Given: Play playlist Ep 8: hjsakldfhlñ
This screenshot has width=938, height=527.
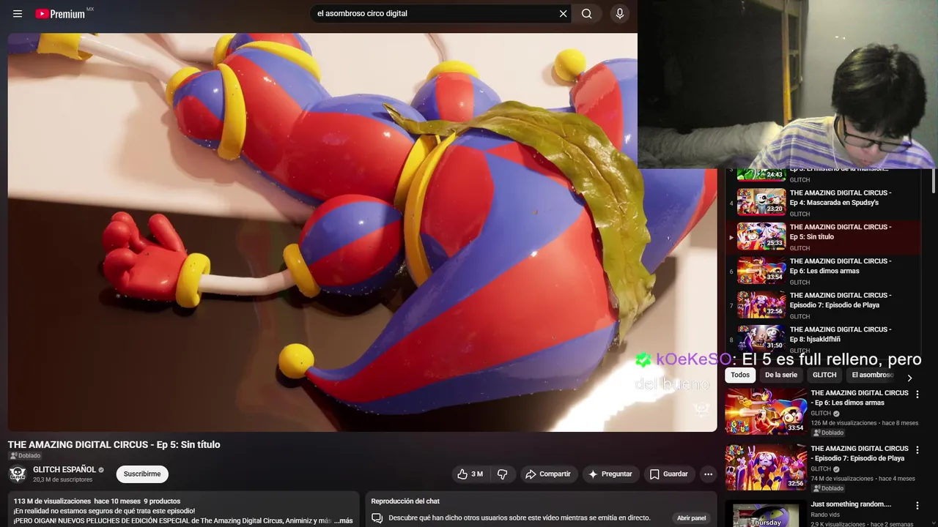Looking at the screenshot, I should click(x=824, y=338).
